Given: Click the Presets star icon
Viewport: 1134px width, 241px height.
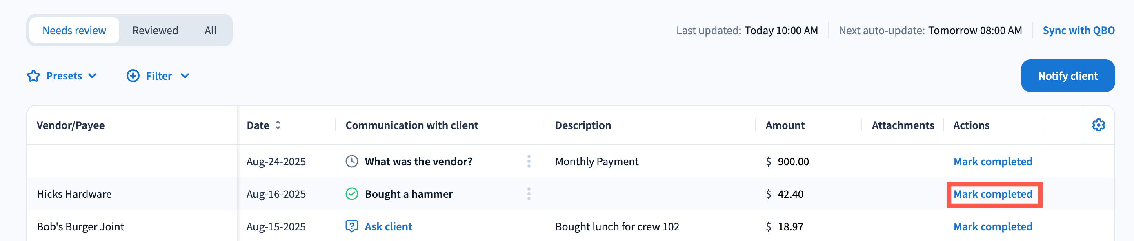Looking at the screenshot, I should [33, 76].
